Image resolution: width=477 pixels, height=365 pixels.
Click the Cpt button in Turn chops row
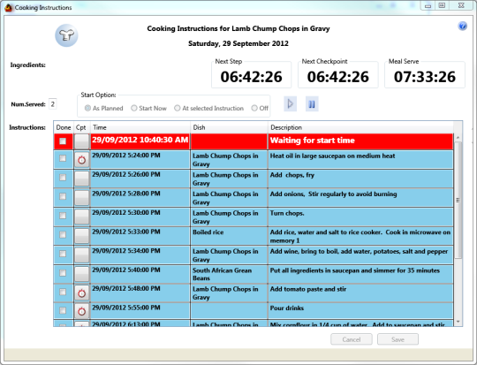point(82,217)
